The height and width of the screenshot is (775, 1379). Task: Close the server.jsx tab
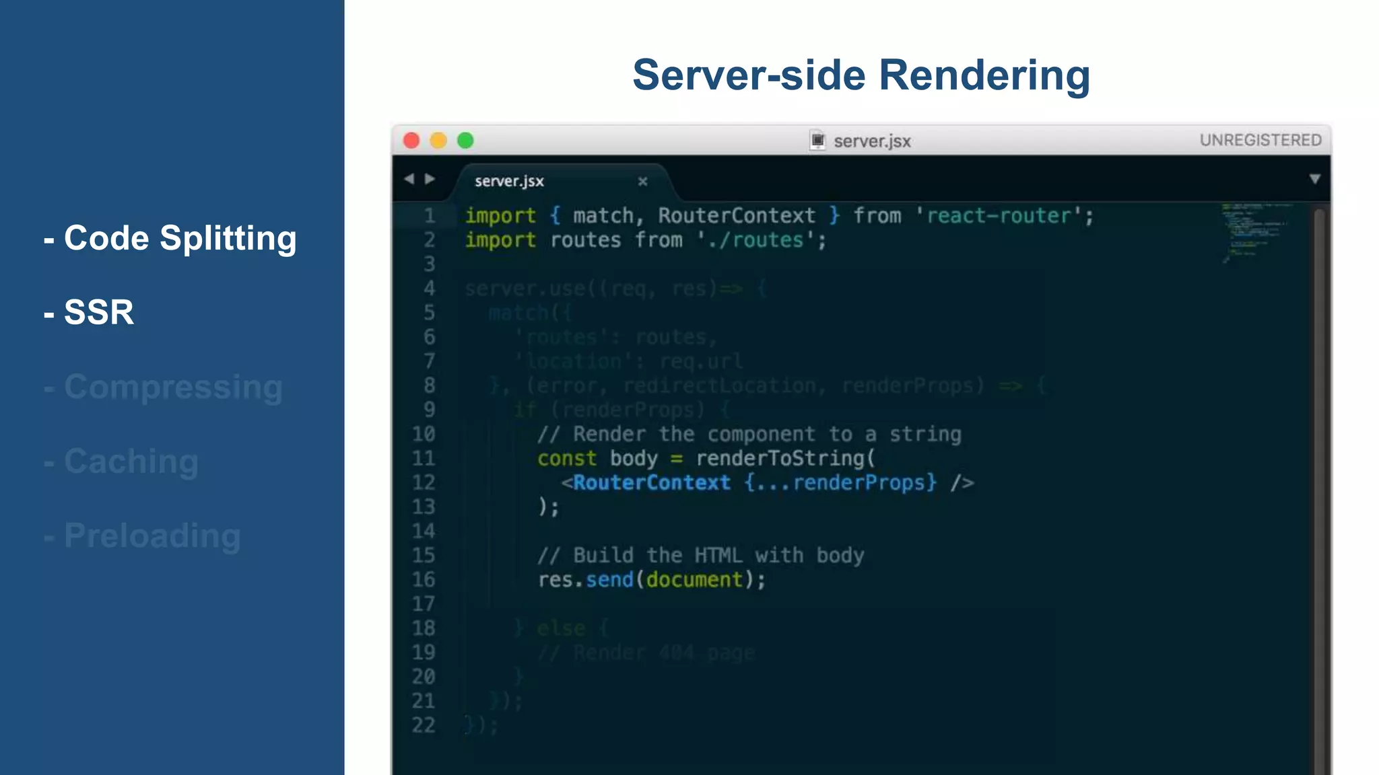click(x=642, y=181)
